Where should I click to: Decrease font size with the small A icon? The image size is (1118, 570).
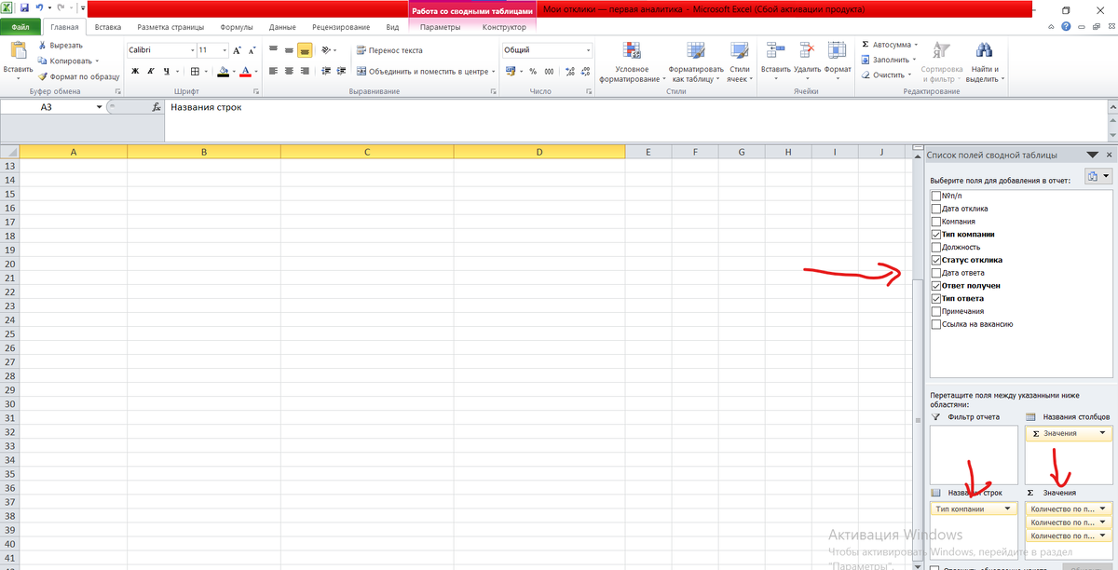[x=252, y=50]
